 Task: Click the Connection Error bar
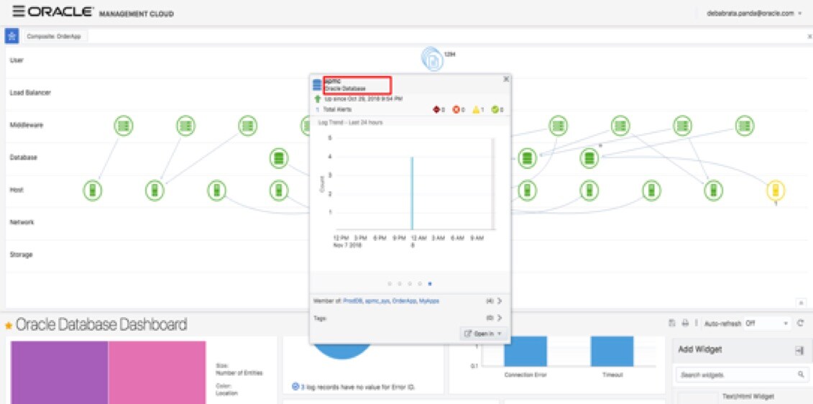coord(525,351)
